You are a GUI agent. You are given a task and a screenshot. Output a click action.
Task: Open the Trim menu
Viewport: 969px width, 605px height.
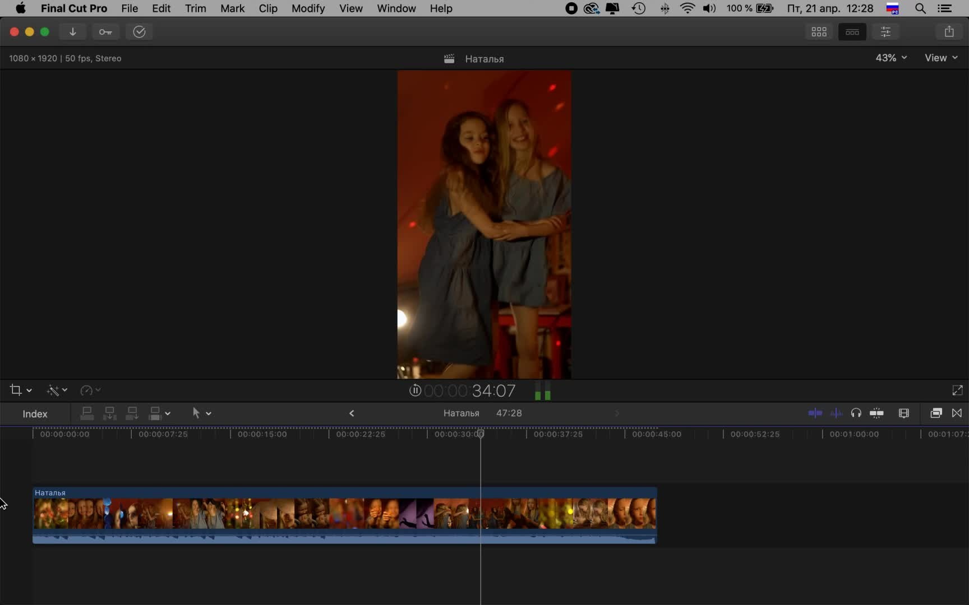point(195,8)
